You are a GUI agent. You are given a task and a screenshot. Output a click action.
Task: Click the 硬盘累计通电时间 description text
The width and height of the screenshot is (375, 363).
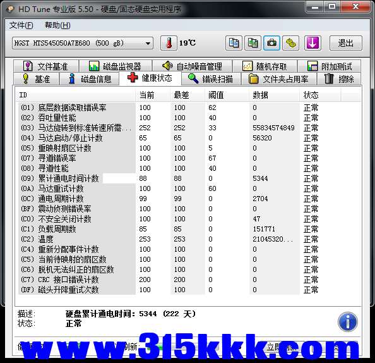(x=131, y=314)
